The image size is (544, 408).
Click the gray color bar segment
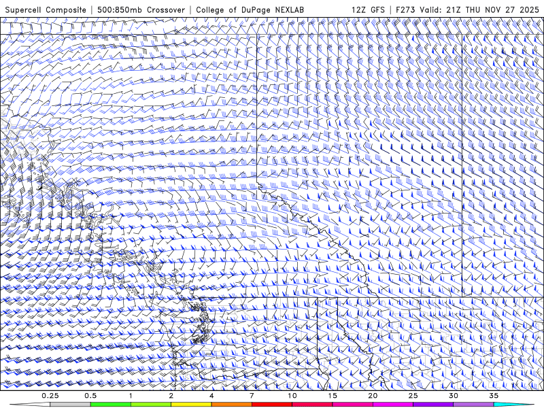pyautogui.click(x=71, y=405)
